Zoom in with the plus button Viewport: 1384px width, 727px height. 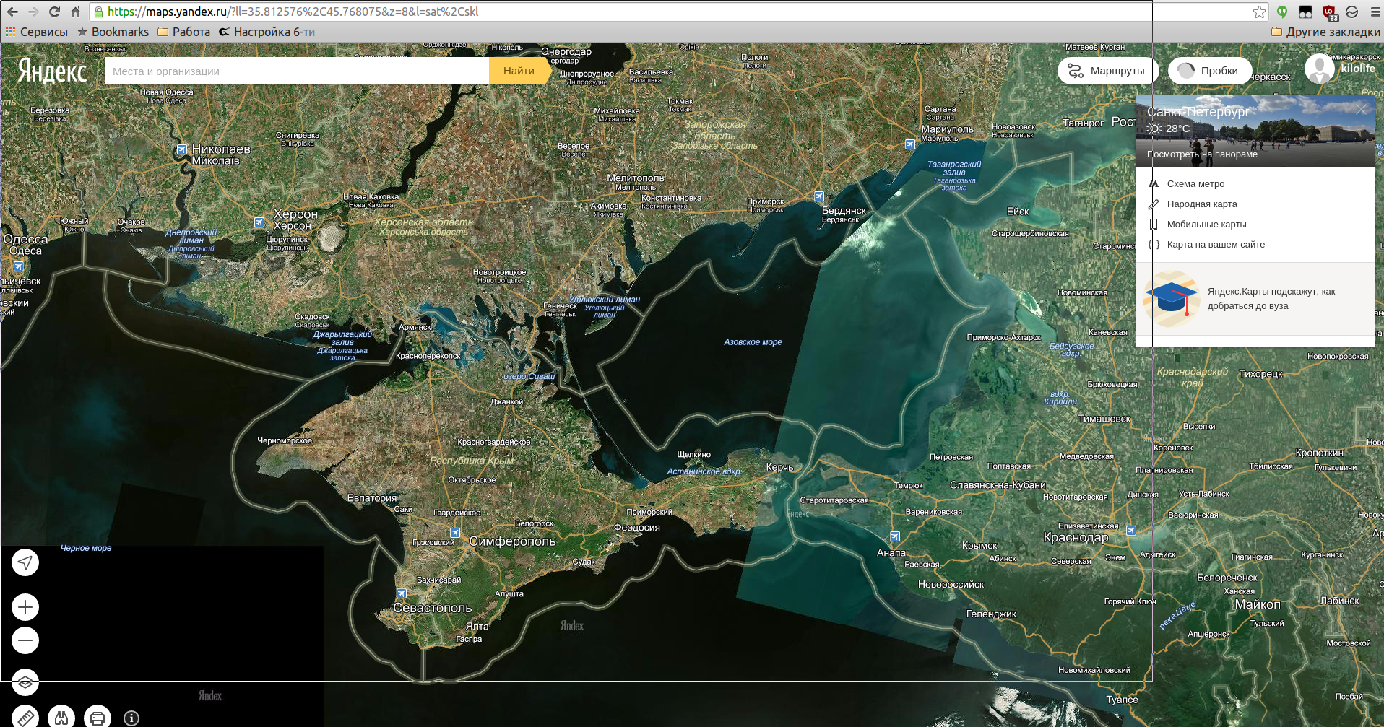click(x=25, y=607)
